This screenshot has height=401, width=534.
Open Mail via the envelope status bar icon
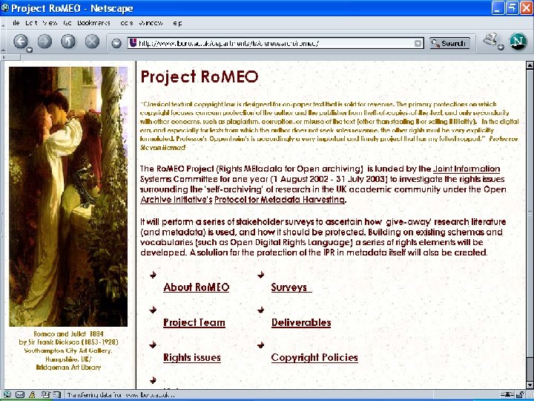click(20, 394)
